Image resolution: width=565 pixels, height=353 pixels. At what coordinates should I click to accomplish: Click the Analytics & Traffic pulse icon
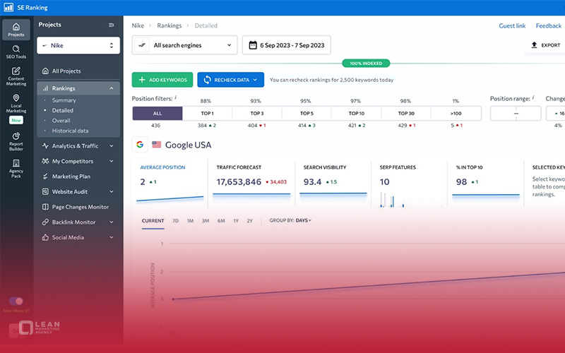pyautogui.click(x=45, y=146)
